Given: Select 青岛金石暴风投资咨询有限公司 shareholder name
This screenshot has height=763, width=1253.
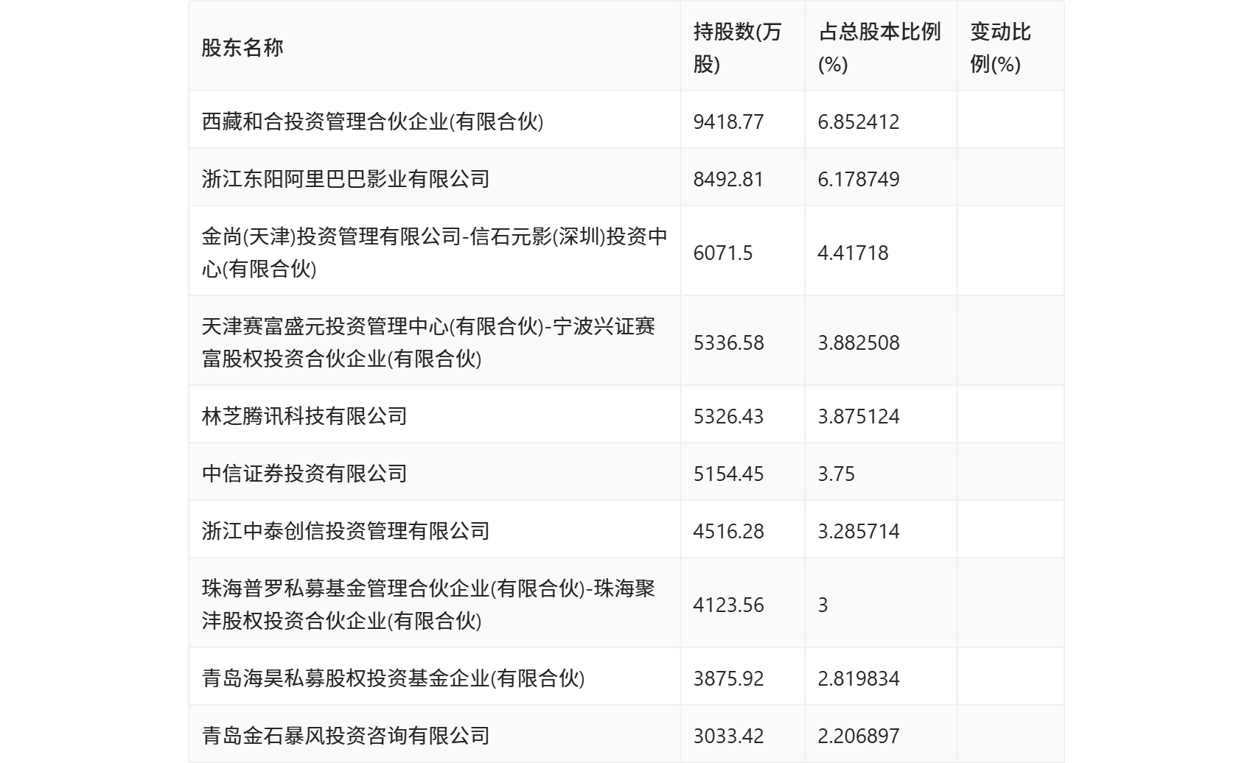Looking at the screenshot, I should click(x=346, y=736).
